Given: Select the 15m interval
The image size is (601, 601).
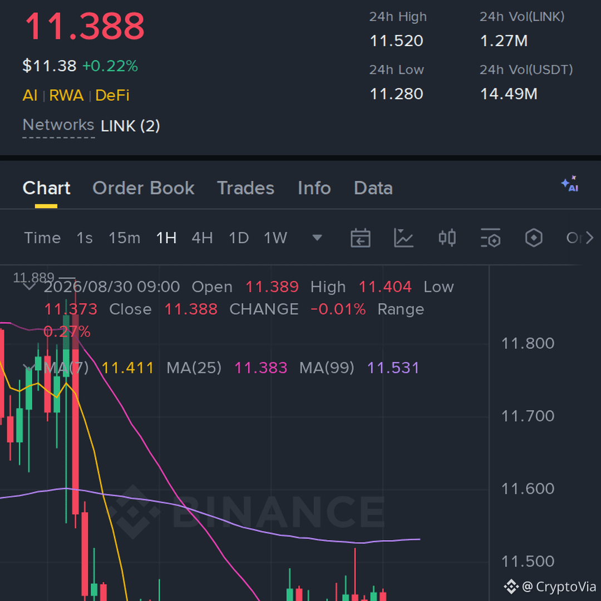Looking at the screenshot, I should coord(125,238).
